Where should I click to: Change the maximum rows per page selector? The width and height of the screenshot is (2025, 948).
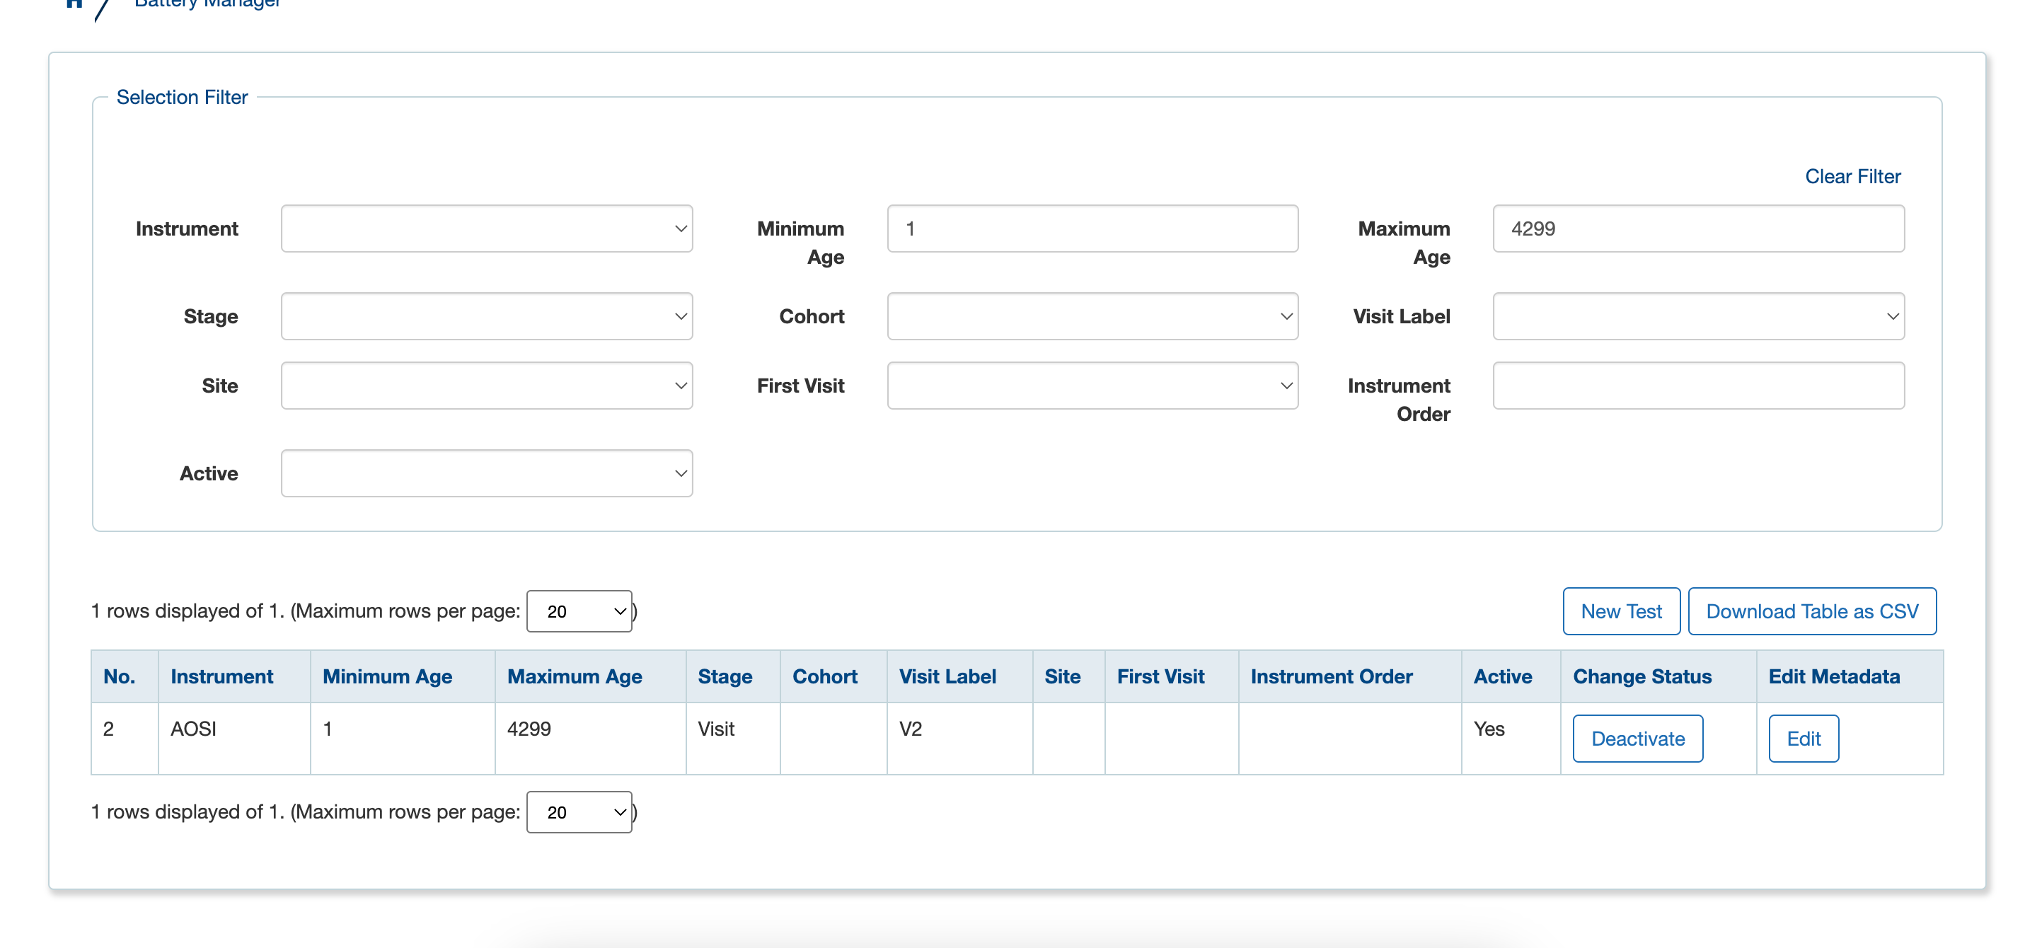coord(579,611)
